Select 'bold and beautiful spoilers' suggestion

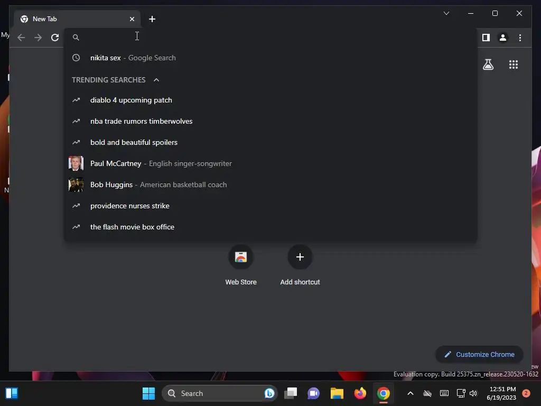point(270,142)
